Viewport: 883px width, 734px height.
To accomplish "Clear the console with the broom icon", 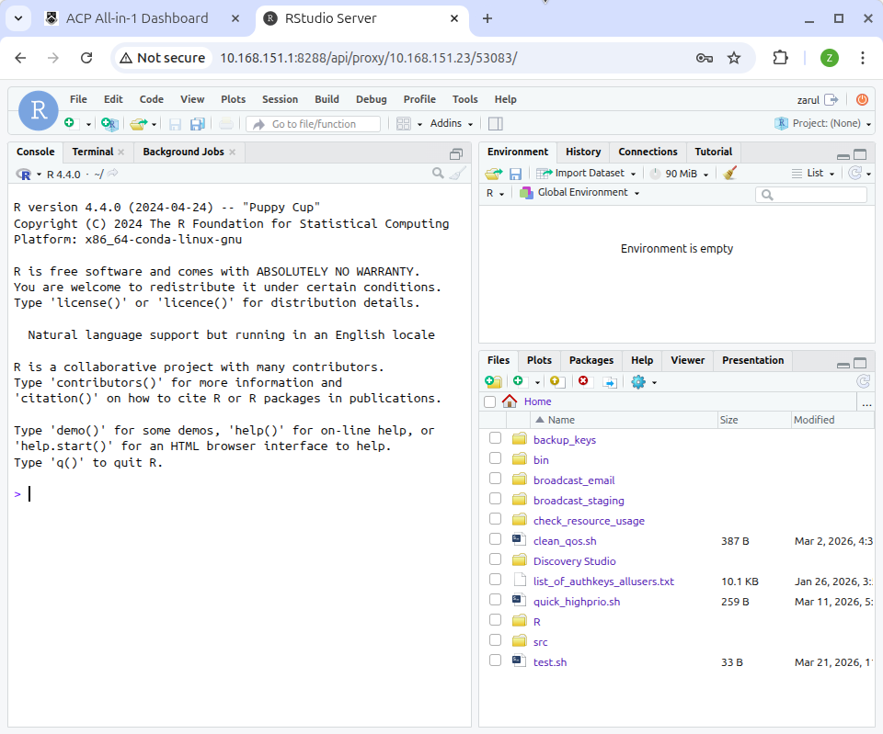I will [x=457, y=174].
